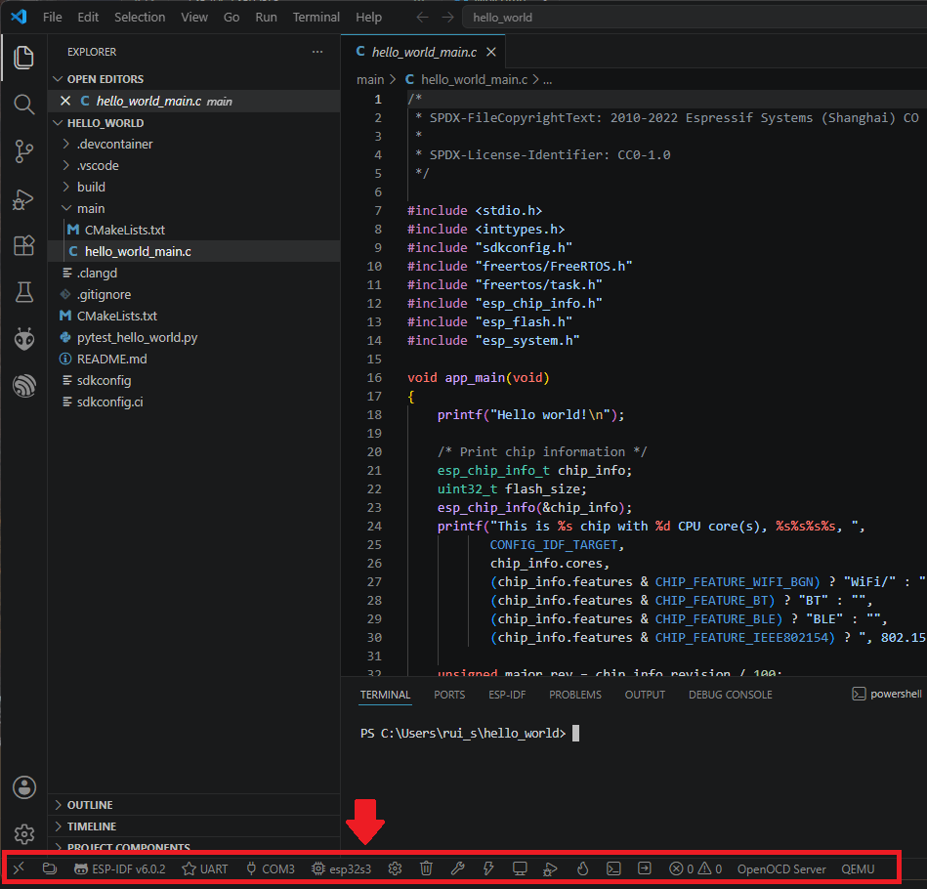Open the Run and Debug view
Viewport: 927px width, 889px height.
[23, 199]
